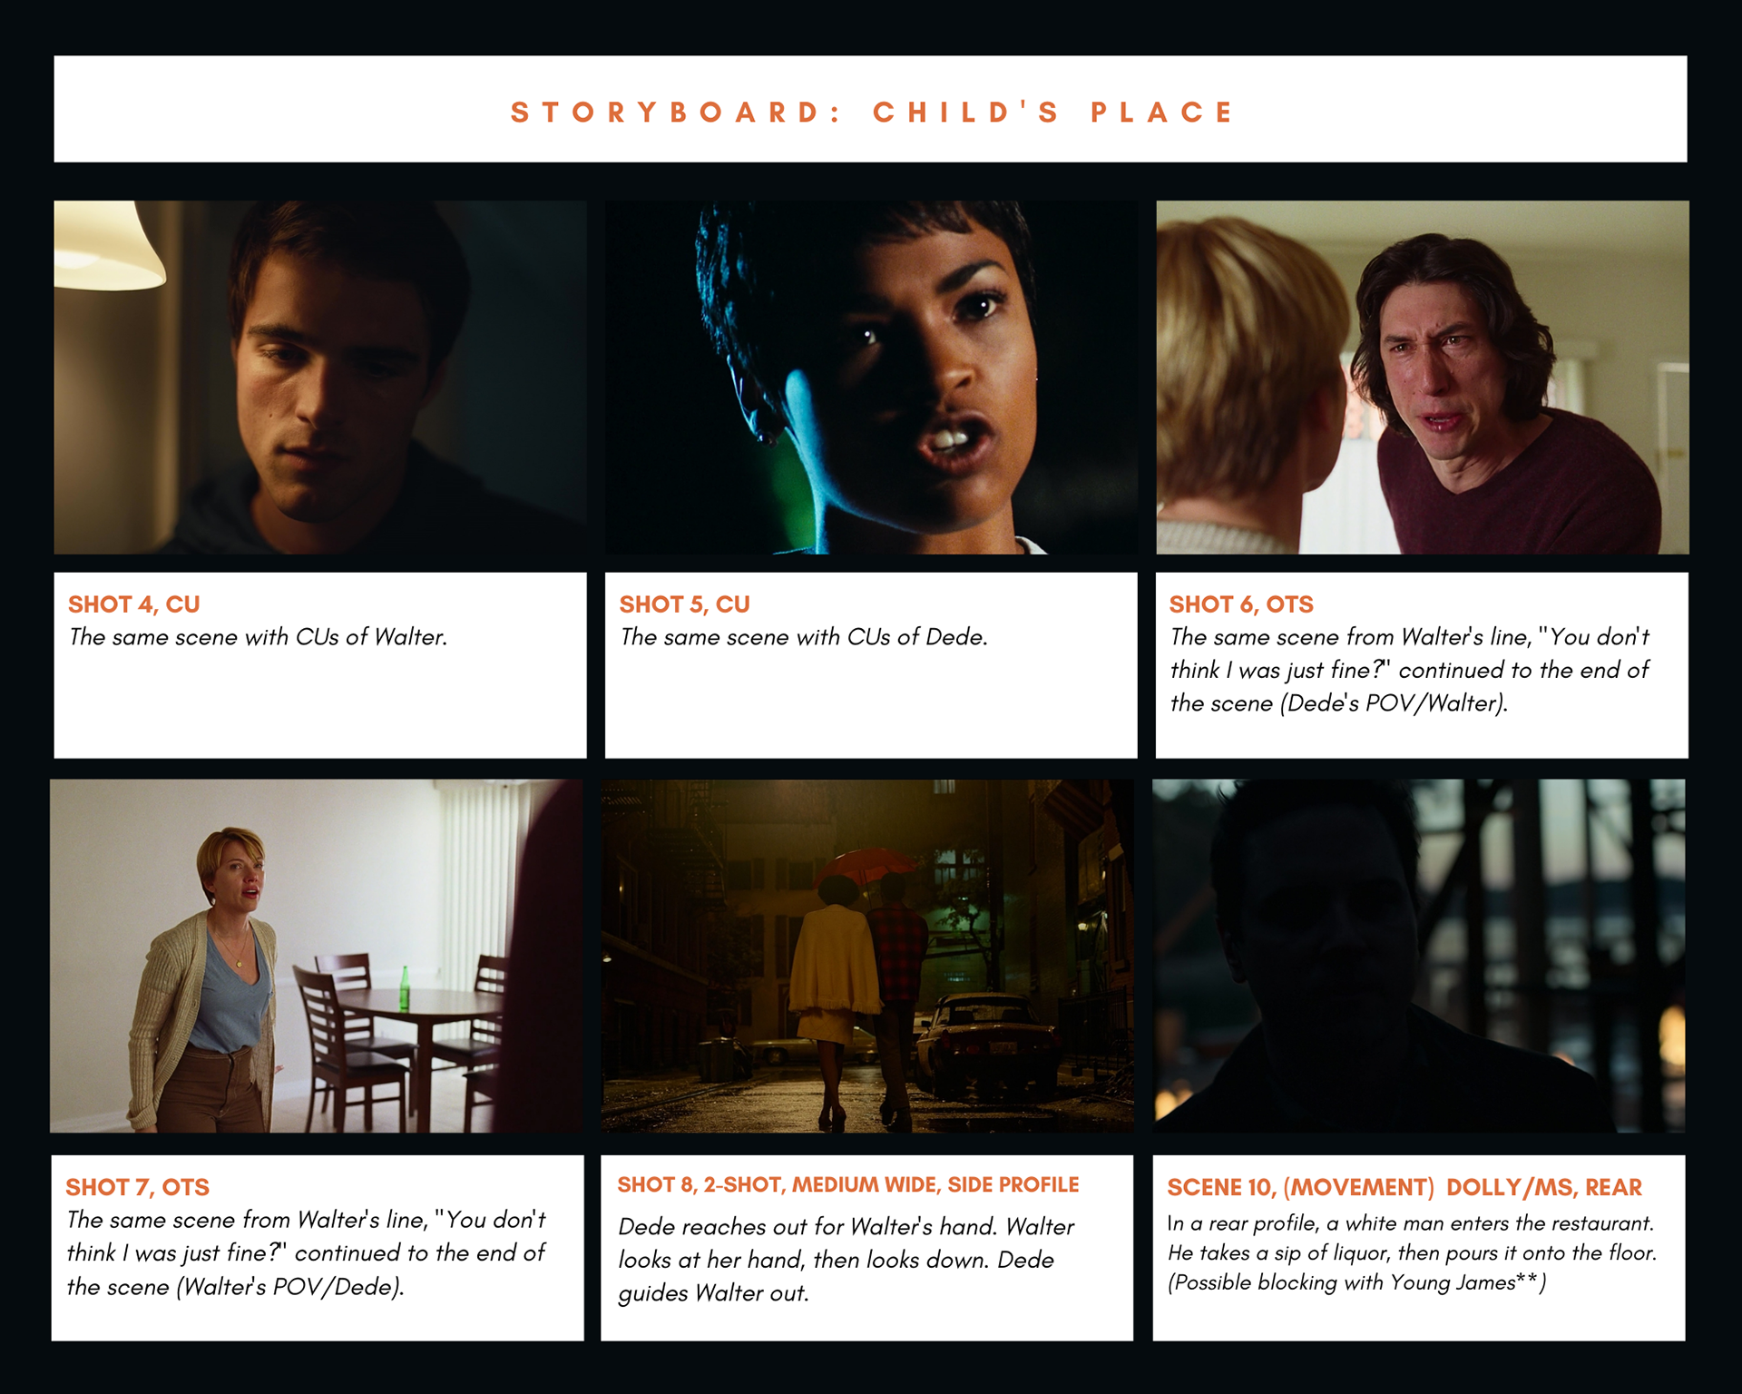Select the Scene 10 silhouette thumbnail

[1419, 956]
